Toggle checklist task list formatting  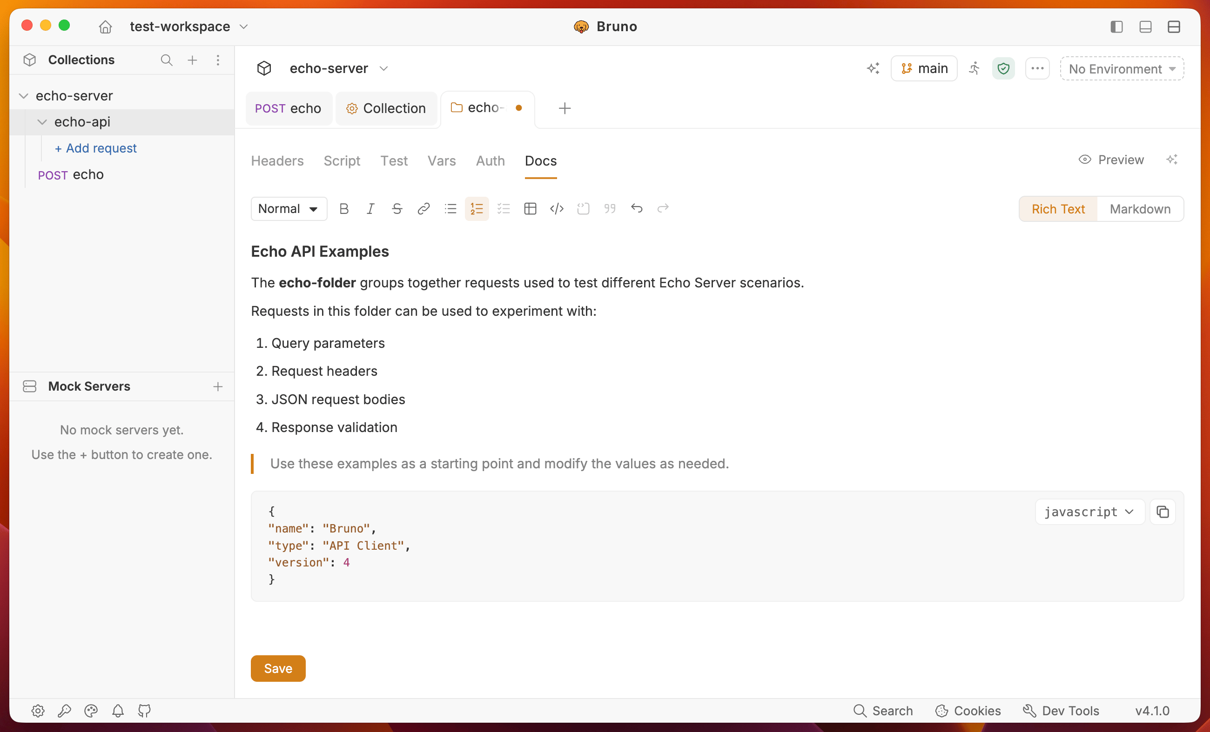pos(504,209)
